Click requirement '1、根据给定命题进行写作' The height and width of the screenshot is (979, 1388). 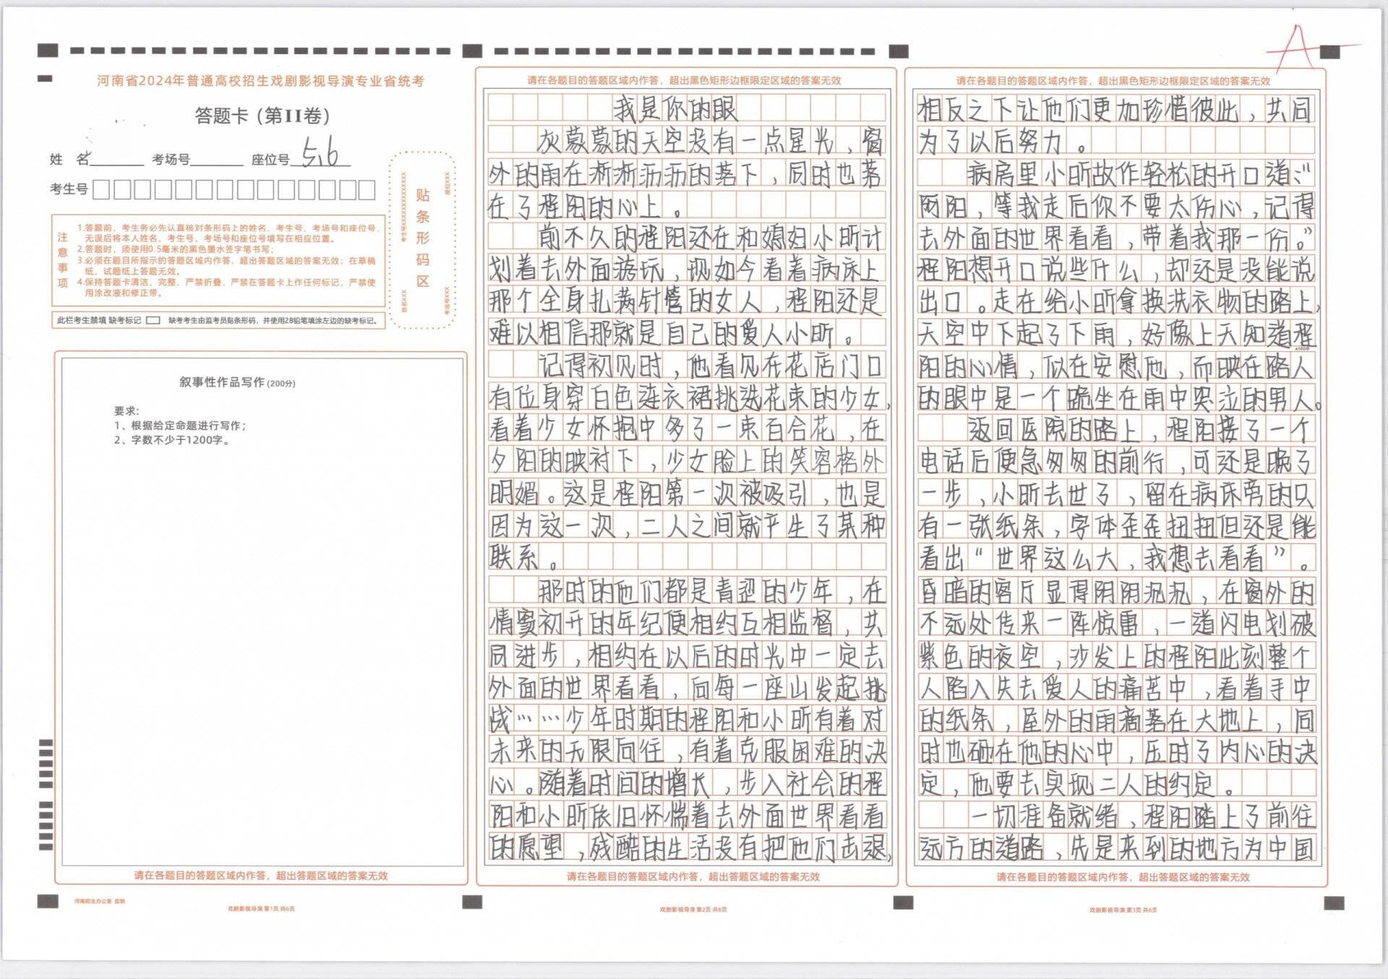pyautogui.click(x=180, y=426)
